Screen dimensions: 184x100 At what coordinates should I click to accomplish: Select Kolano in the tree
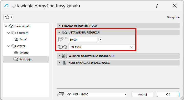[24, 53]
